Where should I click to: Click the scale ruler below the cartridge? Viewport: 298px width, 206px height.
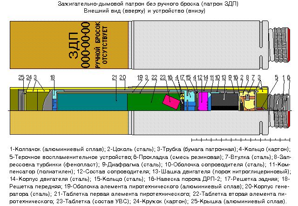pyautogui.click(x=241, y=140)
